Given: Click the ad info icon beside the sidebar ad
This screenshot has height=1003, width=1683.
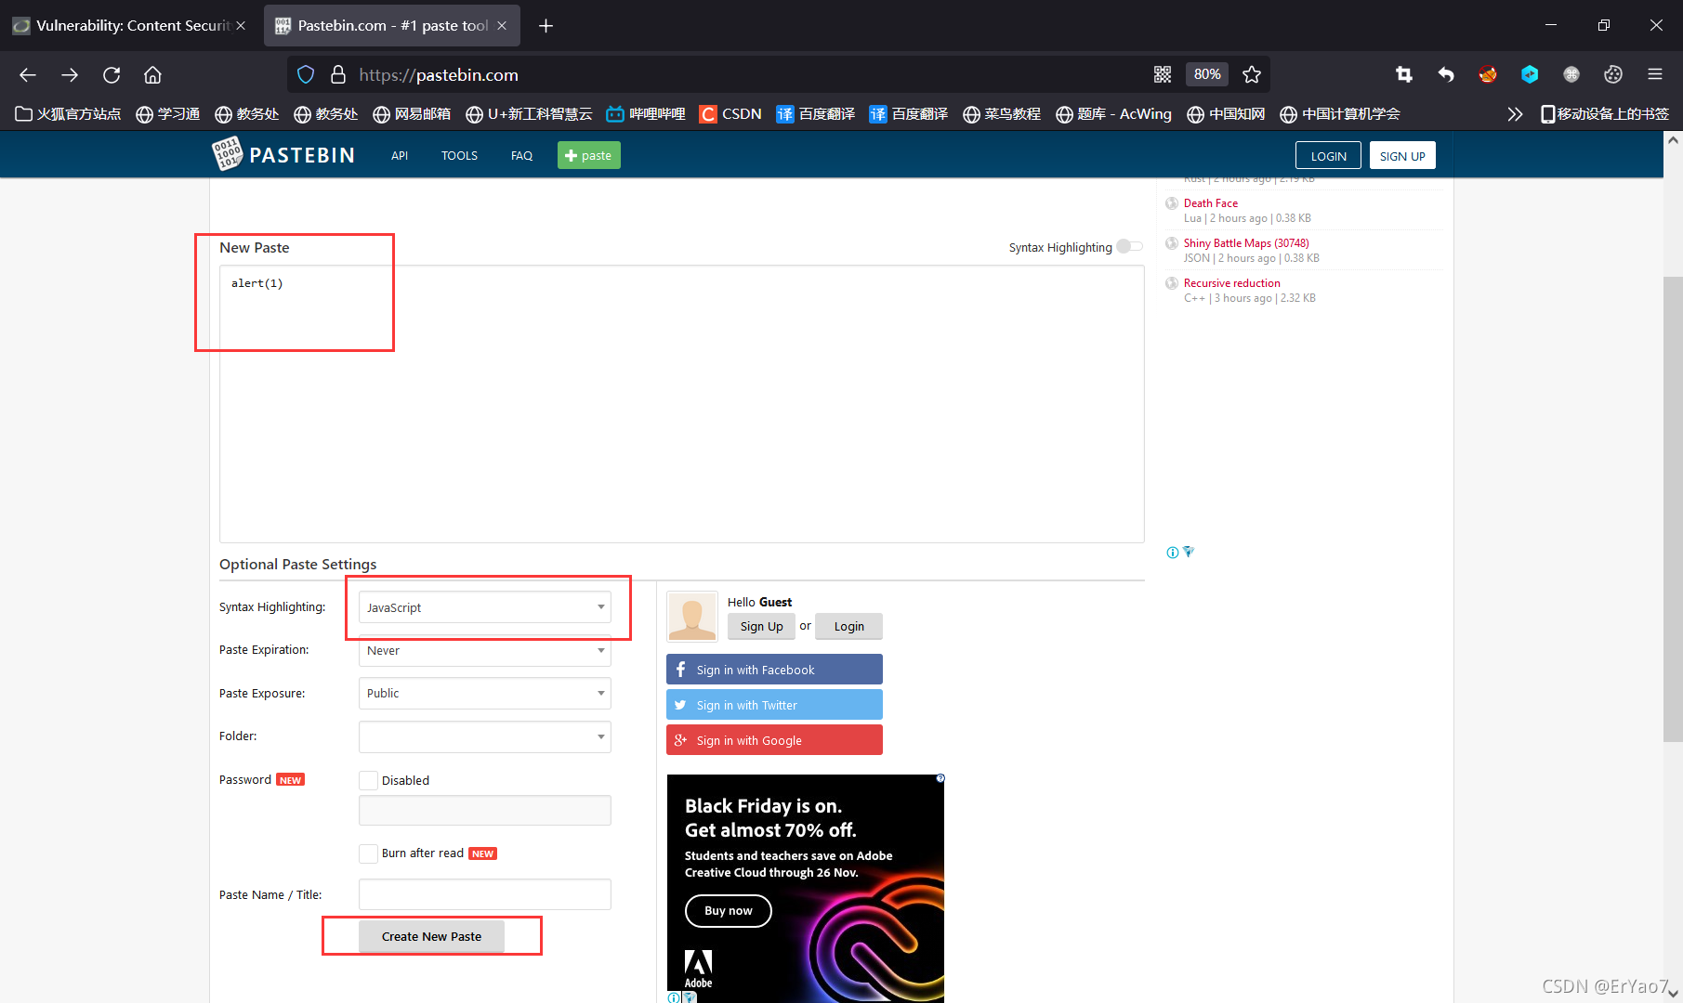Looking at the screenshot, I should coord(1173,553).
